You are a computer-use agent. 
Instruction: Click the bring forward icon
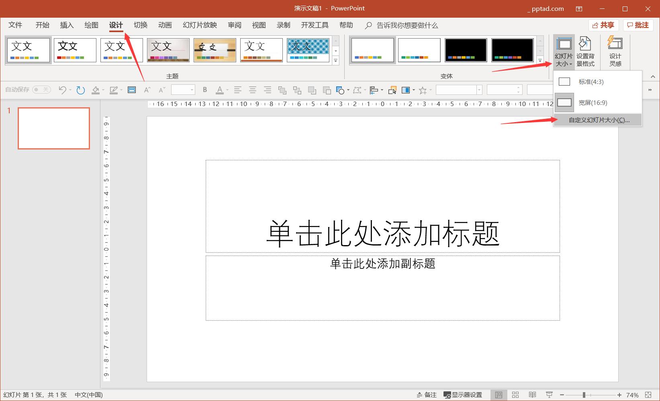click(x=312, y=90)
